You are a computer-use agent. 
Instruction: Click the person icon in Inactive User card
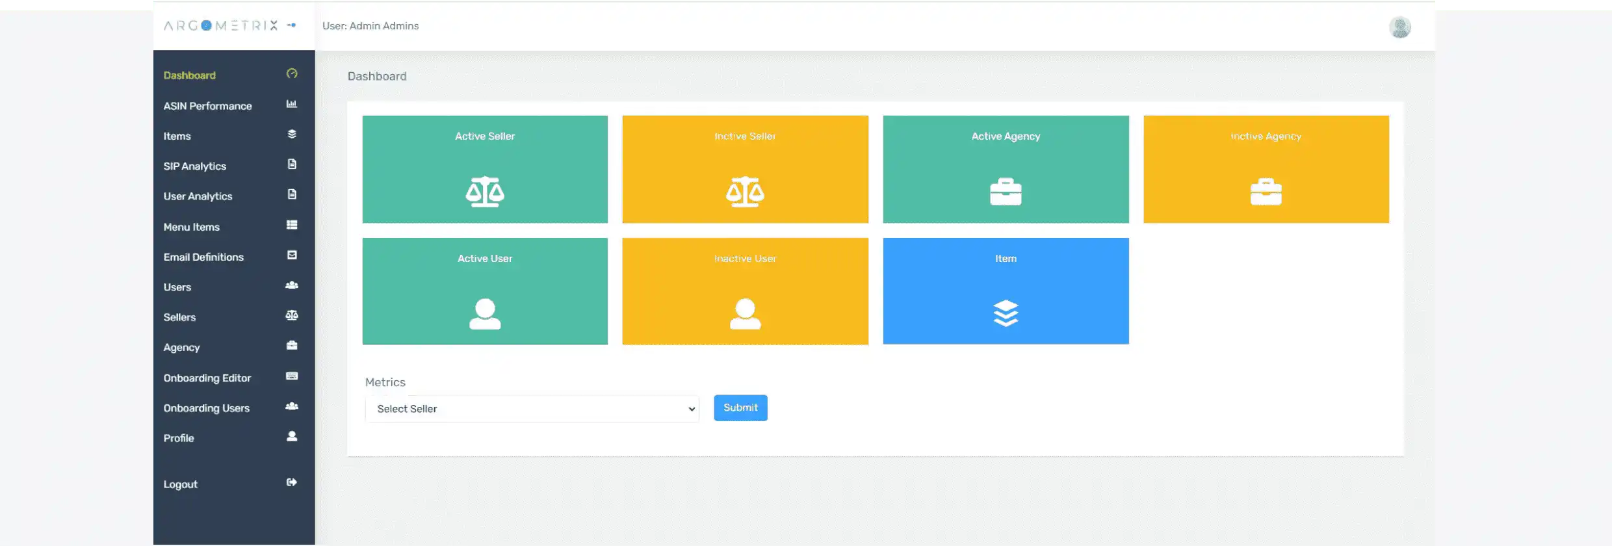(x=745, y=314)
